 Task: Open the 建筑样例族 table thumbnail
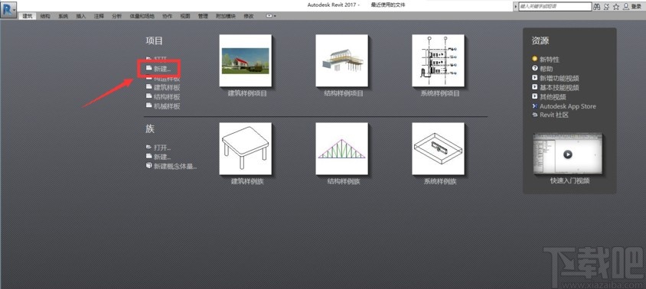click(246, 148)
